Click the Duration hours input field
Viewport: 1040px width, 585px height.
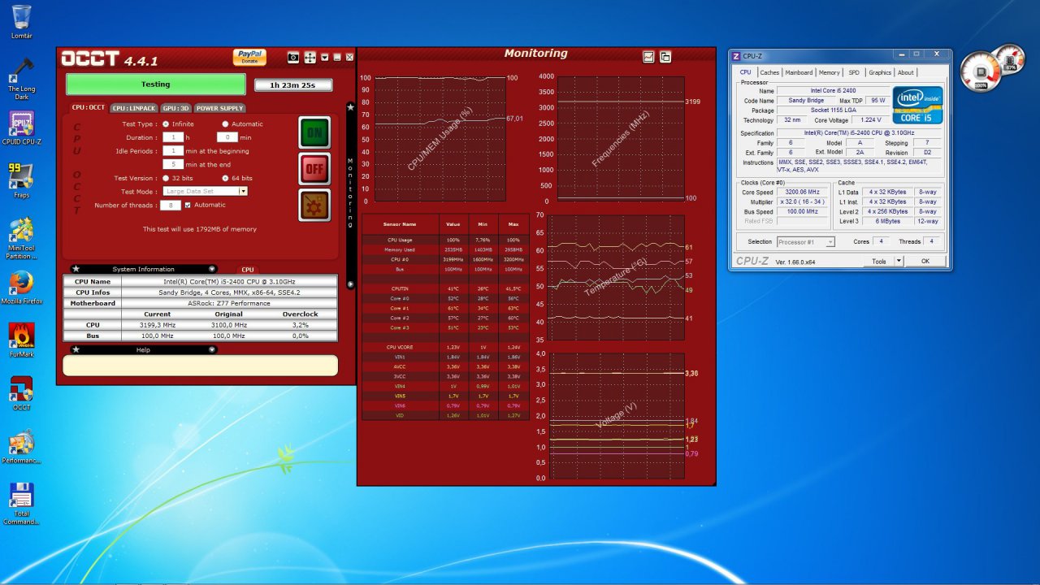pyautogui.click(x=172, y=137)
